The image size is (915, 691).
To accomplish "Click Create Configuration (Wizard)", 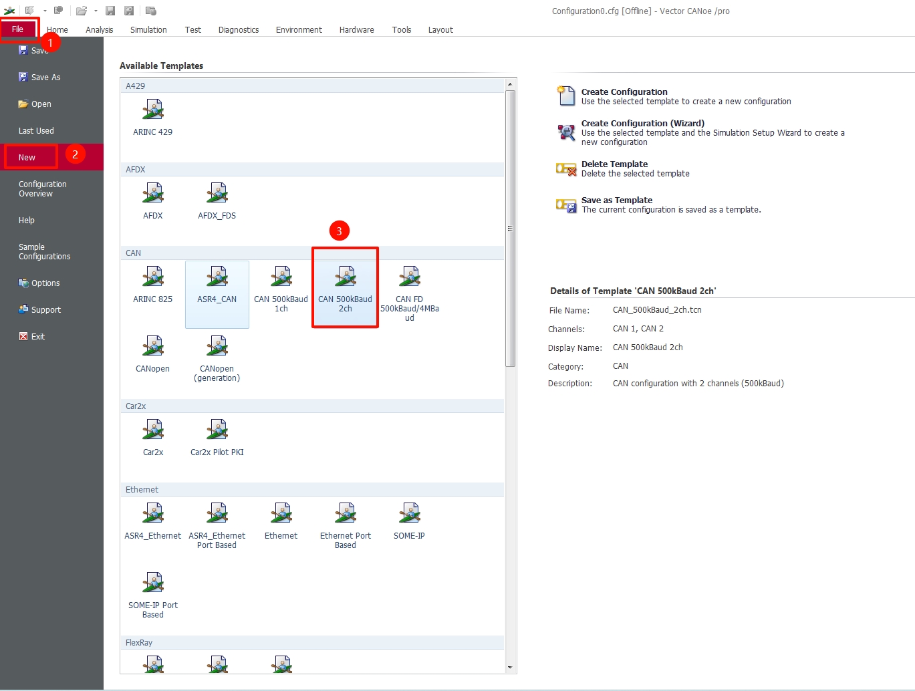I will (642, 124).
